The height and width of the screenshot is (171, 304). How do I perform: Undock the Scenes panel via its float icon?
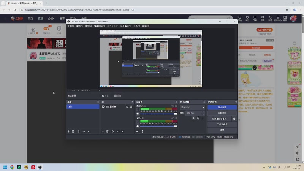pyautogui.click(x=98, y=102)
